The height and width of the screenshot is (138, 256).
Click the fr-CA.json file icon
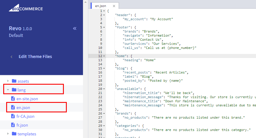[x=13, y=116]
